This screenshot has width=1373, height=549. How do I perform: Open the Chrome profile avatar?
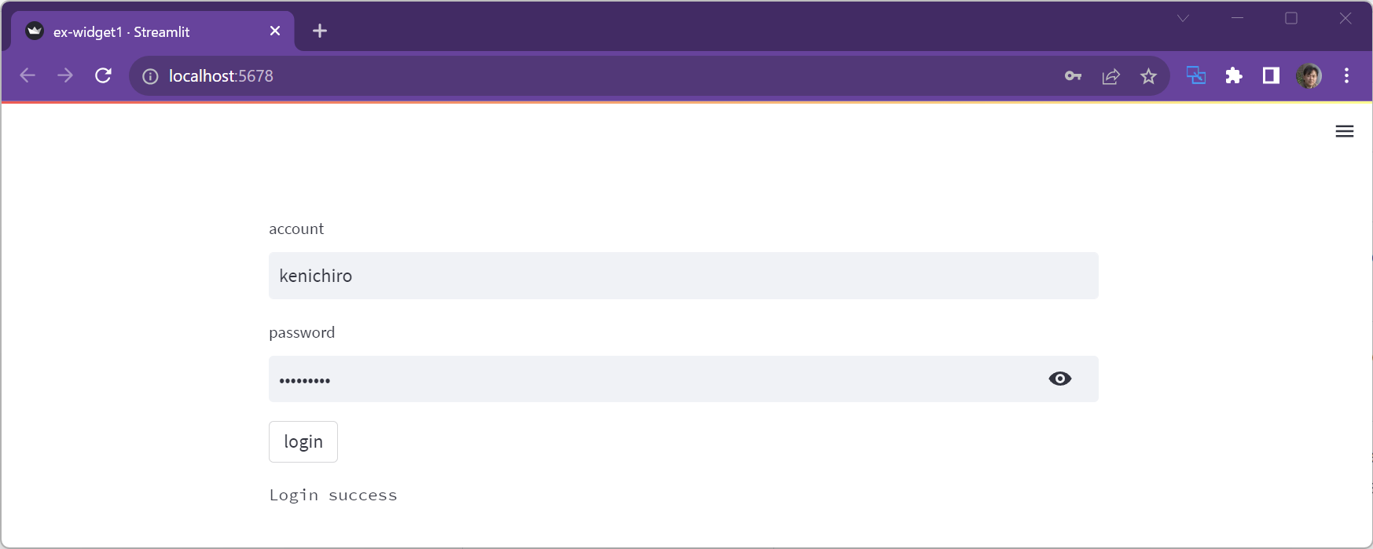tap(1309, 75)
